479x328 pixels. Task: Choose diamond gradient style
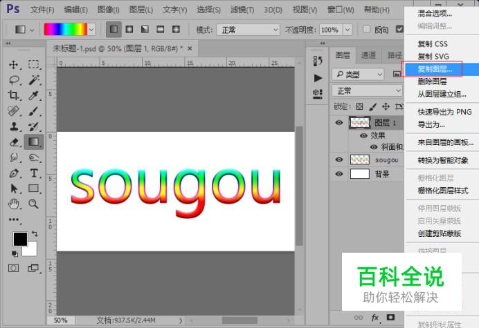point(176,30)
